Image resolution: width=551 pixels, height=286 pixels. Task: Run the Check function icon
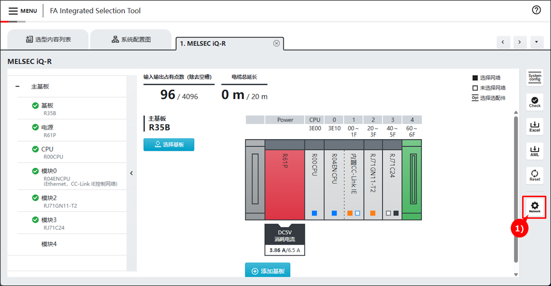[x=534, y=102]
